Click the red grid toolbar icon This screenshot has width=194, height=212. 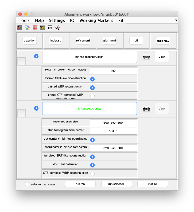point(35,28)
